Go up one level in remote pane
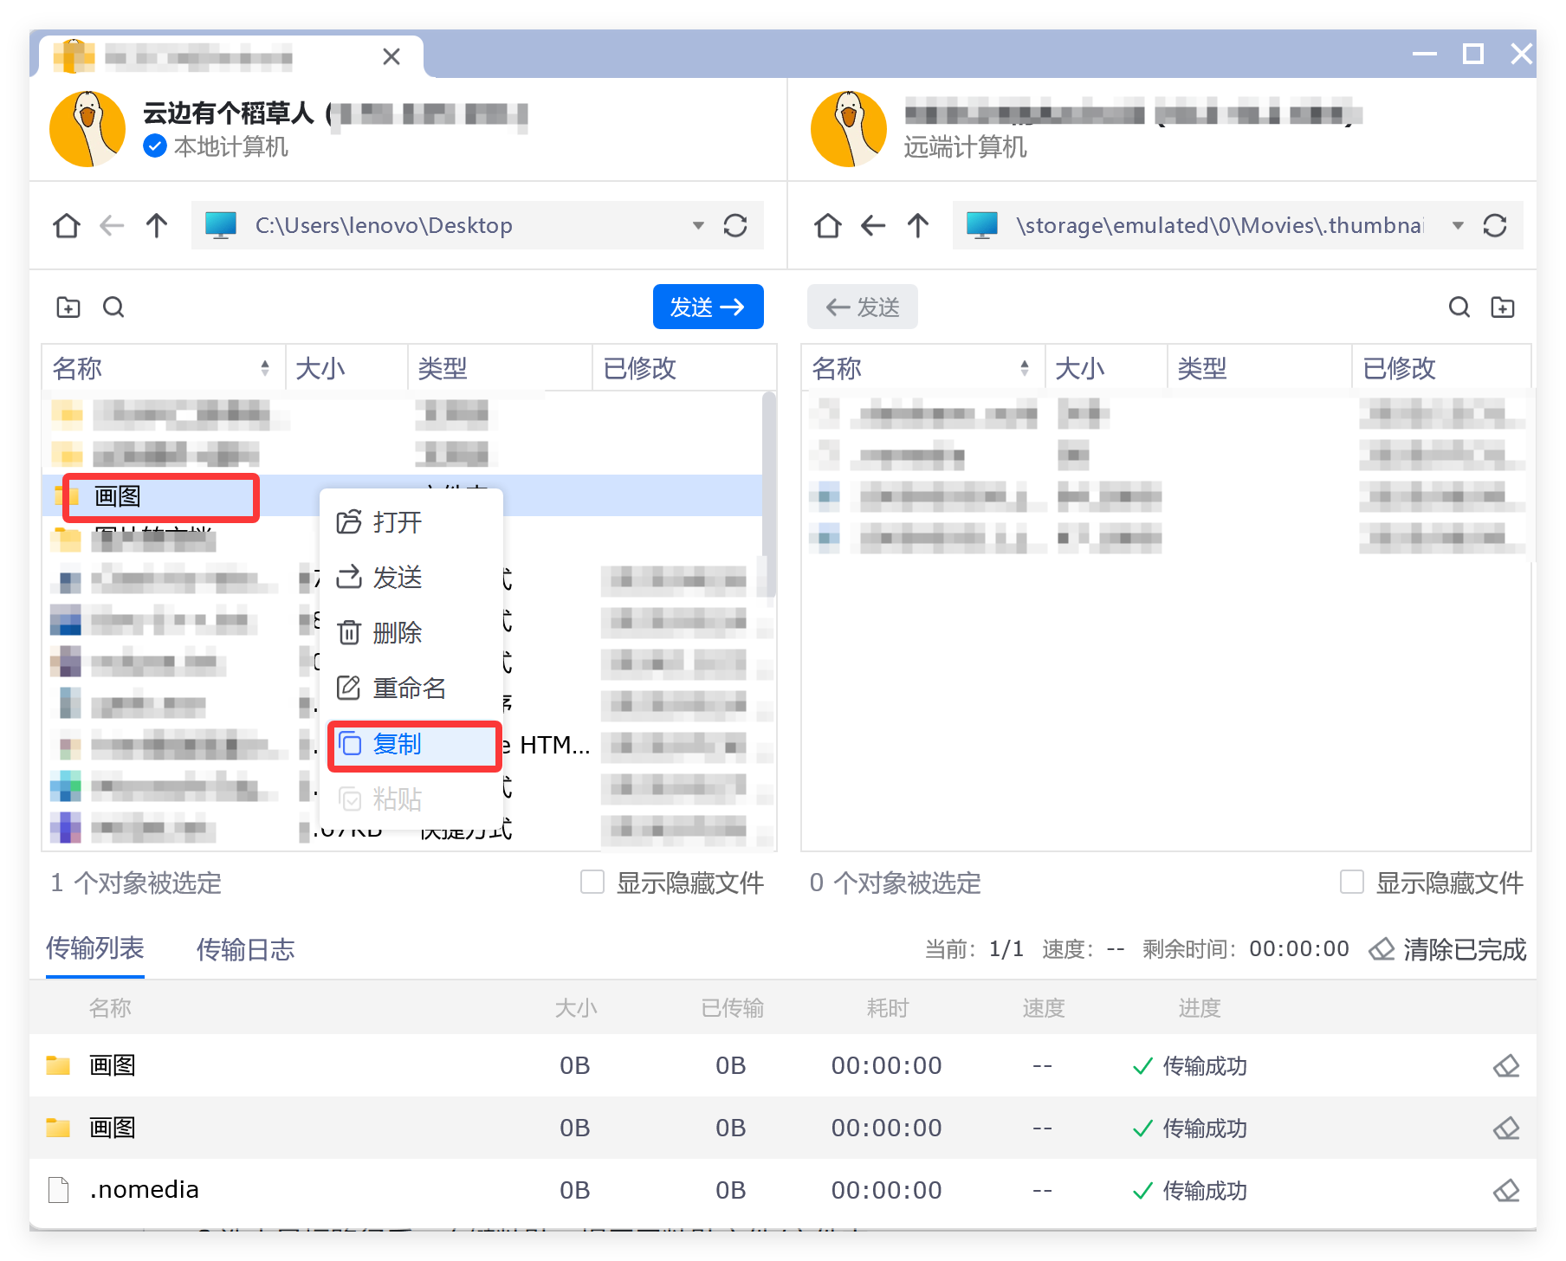Image resolution: width=1566 pixels, height=1261 pixels. (x=918, y=226)
